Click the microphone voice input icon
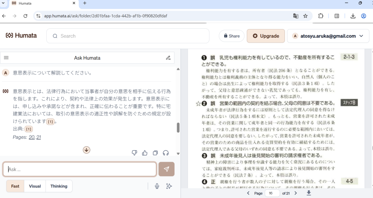Image resolution: width=373 pixels, height=198 pixels. (157, 186)
